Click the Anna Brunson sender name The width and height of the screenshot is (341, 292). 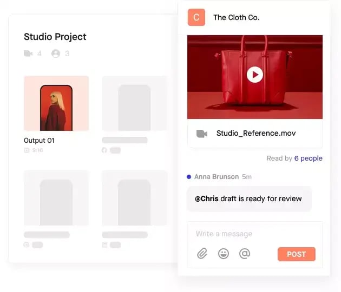coord(216,177)
